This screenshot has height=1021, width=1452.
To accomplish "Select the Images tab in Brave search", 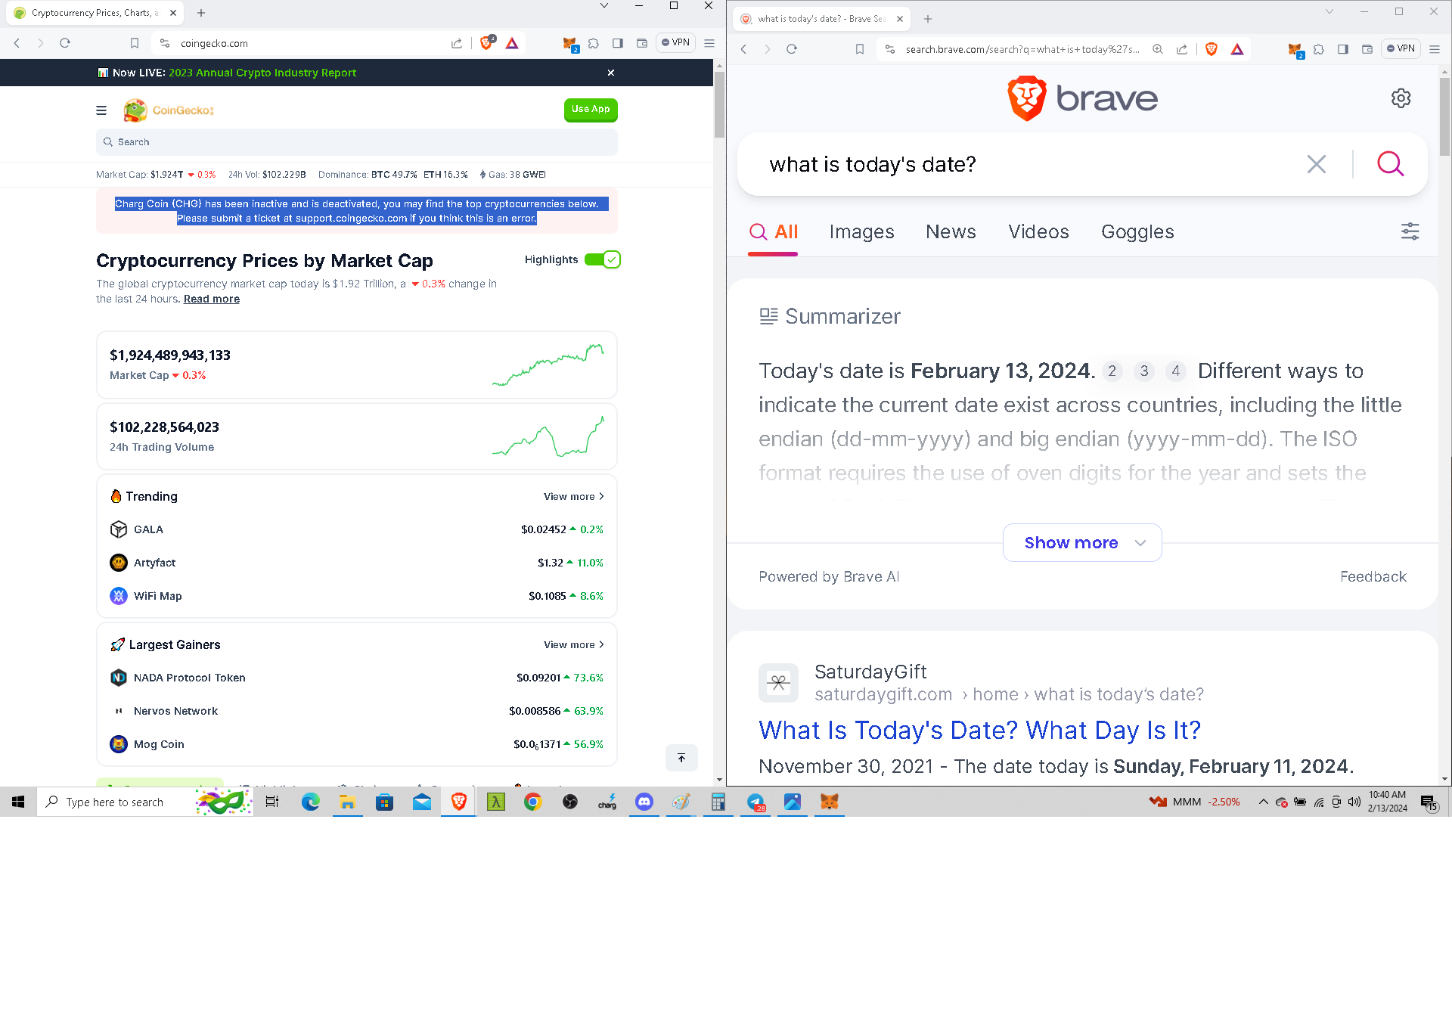I will click(x=862, y=232).
